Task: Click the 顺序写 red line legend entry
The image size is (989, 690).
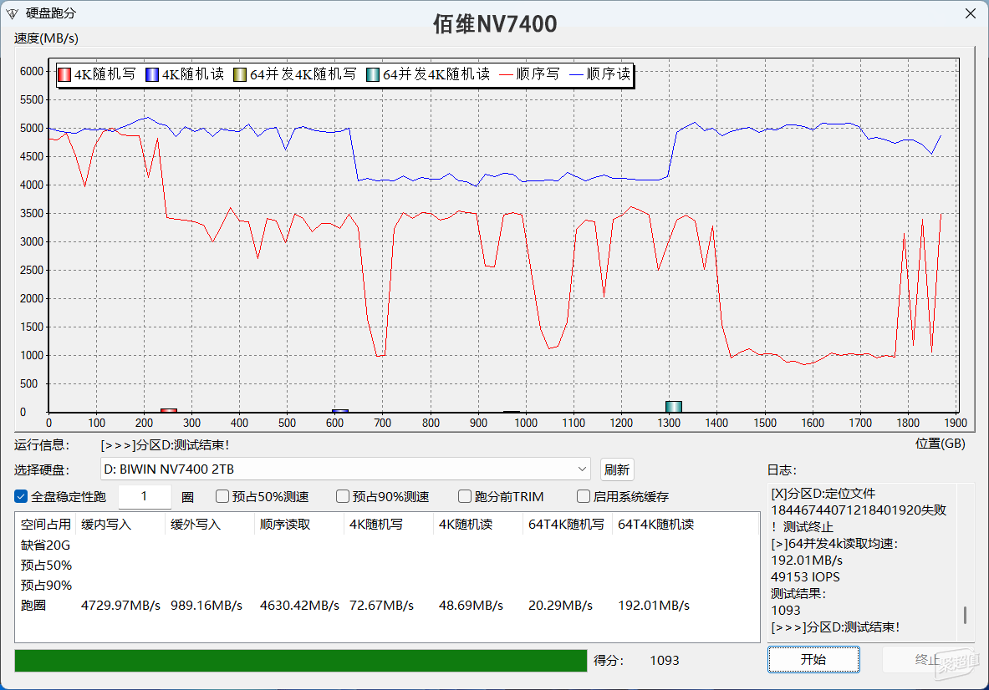Action: click(x=529, y=74)
